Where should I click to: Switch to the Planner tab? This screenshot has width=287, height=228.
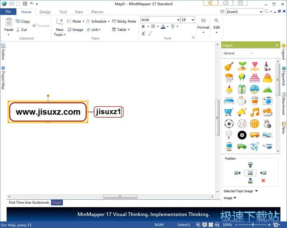point(97,12)
